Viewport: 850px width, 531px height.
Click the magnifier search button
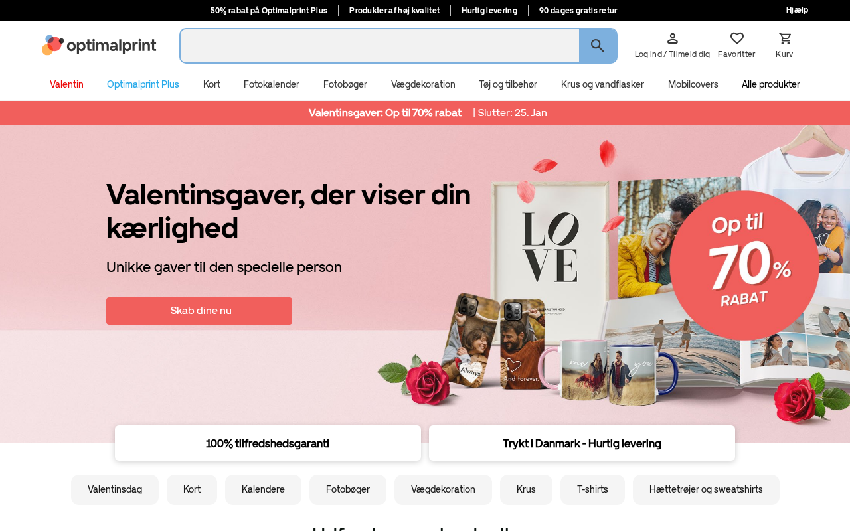598,46
